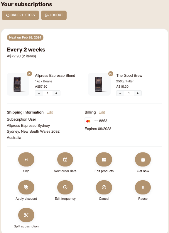Increase The Good Brew quantity

coord(138,93)
